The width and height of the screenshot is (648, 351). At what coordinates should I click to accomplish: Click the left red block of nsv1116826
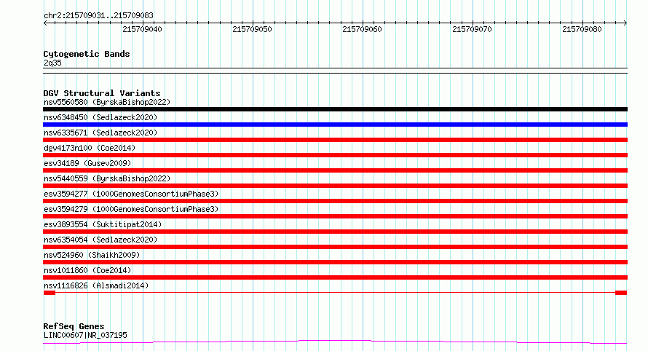pyautogui.click(x=50, y=293)
